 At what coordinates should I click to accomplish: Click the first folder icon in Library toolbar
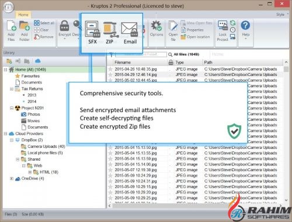[x=9, y=61]
